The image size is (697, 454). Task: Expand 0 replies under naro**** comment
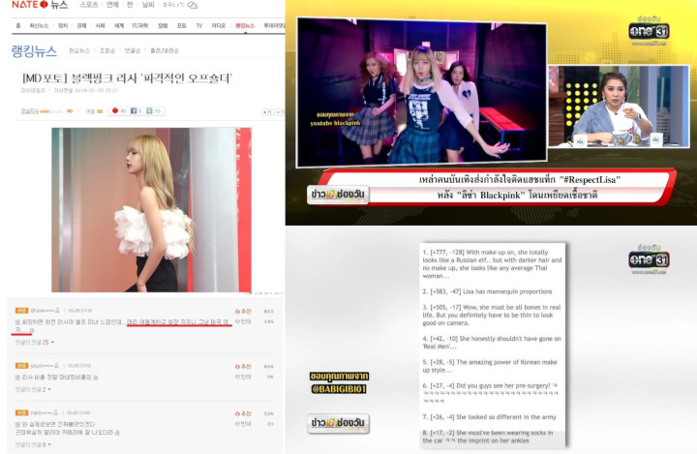click(x=33, y=444)
